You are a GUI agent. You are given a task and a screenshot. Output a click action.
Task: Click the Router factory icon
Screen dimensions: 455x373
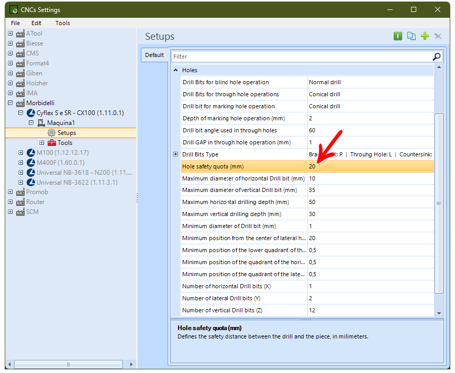20,202
